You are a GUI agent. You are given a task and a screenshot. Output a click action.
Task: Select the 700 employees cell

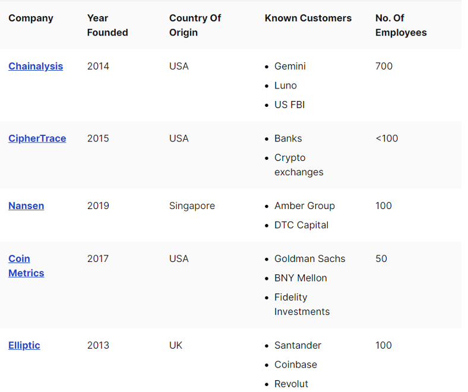(x=384, y=66)
